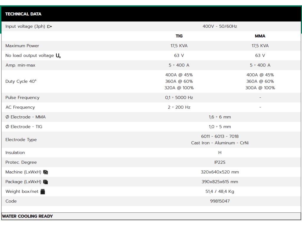Screen dimensions: 302x226
Task: Select the IP22S protection degree value
Action: point(220,162)
